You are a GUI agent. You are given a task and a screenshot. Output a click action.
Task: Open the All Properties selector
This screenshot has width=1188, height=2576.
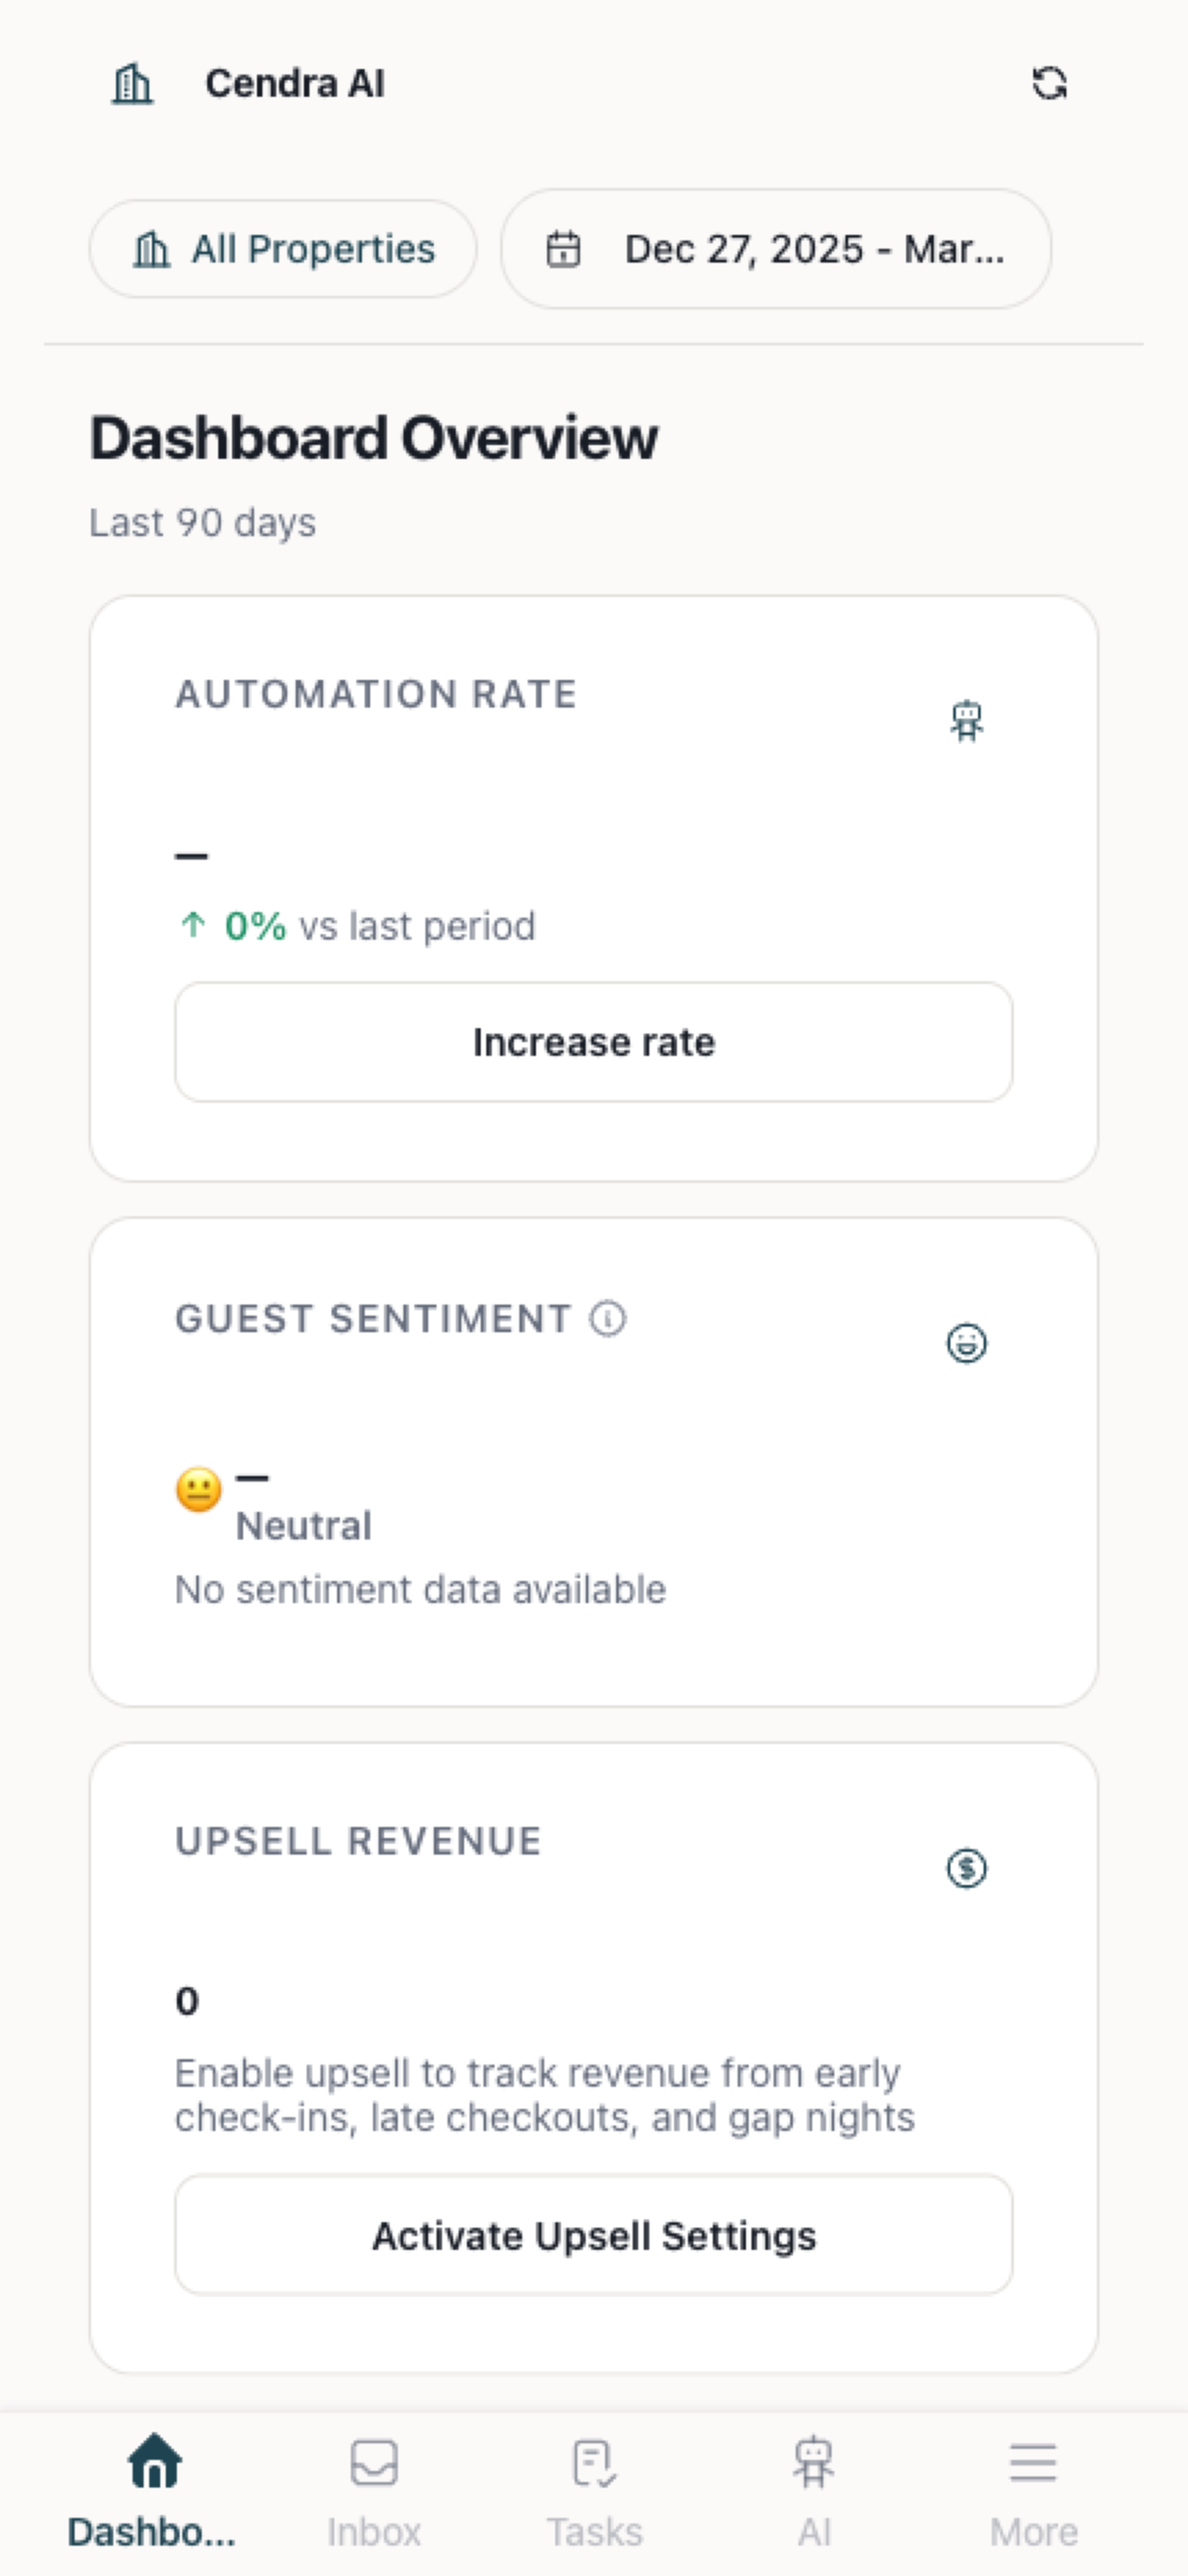[283, 249]
